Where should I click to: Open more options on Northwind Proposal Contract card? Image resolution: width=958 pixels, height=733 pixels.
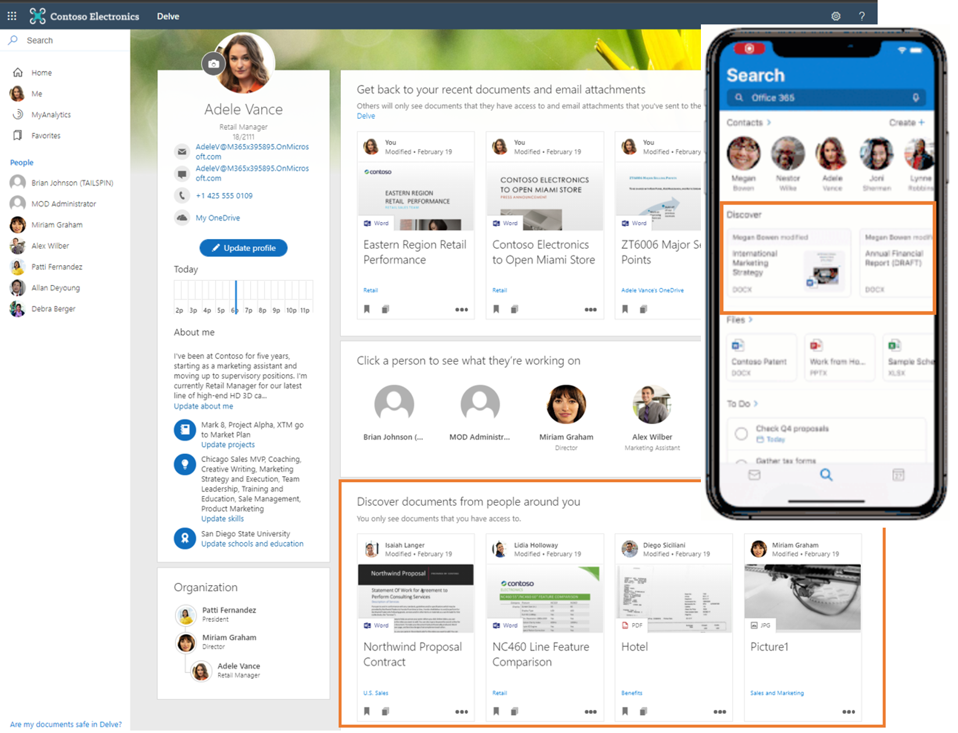(461, 711)
